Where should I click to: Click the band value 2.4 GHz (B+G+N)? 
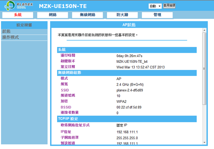click(x=130, y=84)
